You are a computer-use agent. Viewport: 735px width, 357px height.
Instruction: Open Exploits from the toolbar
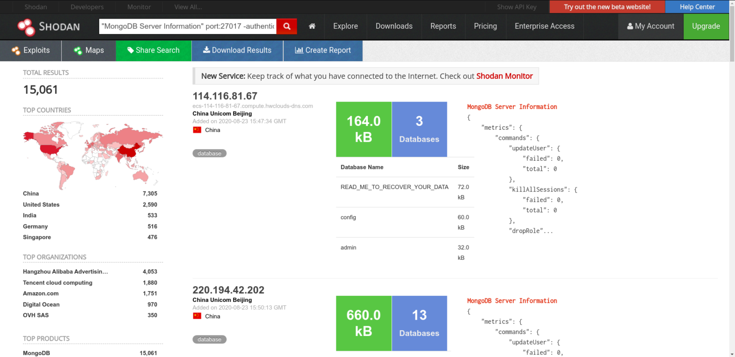coord(31,50)
